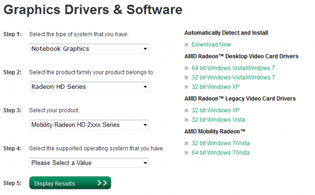
Task: Open 64 bit Windows Vista/Windows 7 desktop driver link
Action: 233,68
